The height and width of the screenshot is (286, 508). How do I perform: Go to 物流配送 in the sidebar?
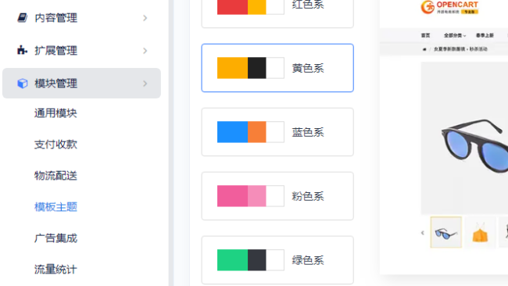pyautogui.click(x=55, y=176)
